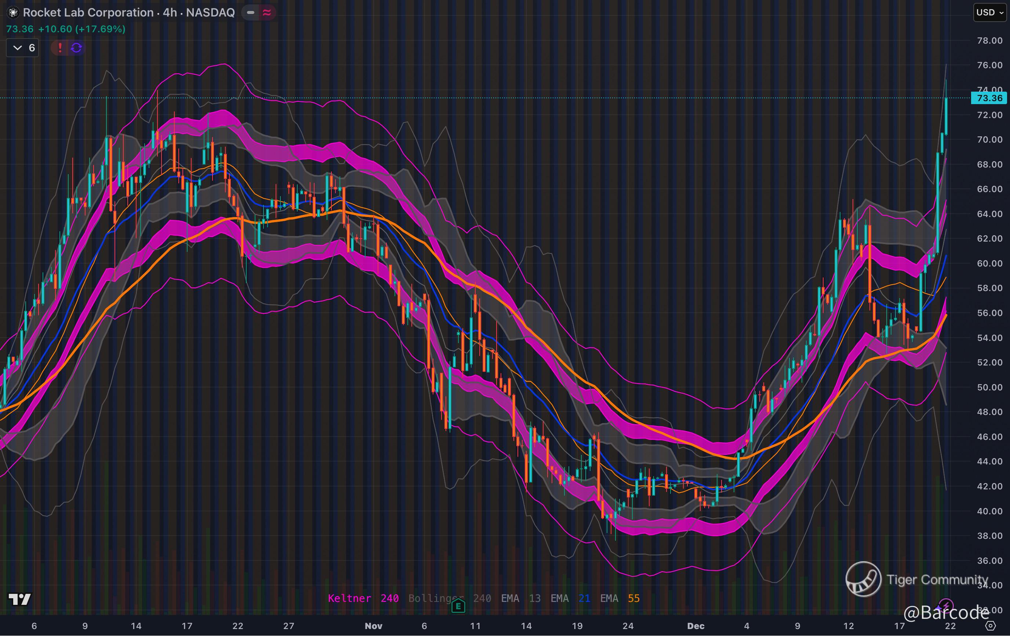Click the Rocket Lab symbol logo icon
The height and width of the screenshot is (636, 1010).
coord(13,12)
